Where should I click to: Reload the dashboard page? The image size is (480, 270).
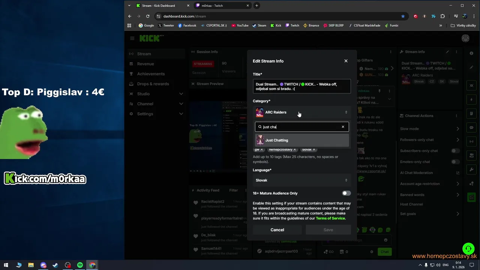tap(148, 16)
